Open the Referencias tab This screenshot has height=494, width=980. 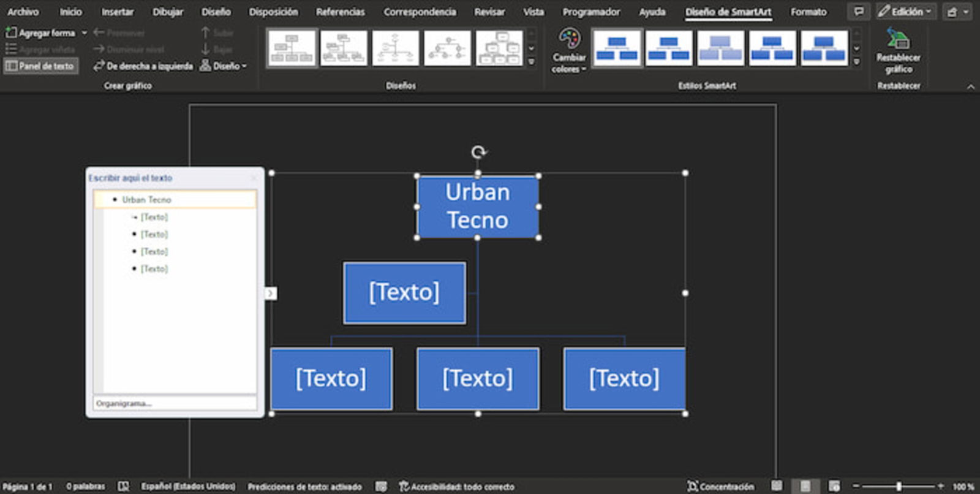pos(340,12)
